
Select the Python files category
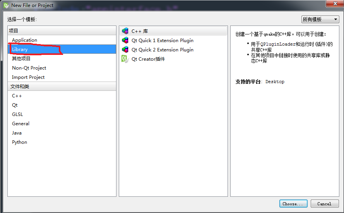coord(62,142)
